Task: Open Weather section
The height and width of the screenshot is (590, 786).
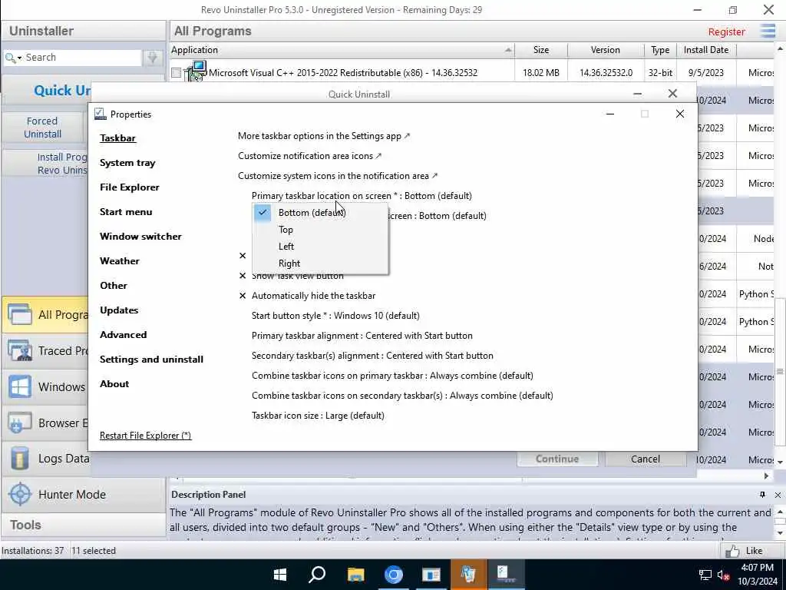Action: point(119,261)
